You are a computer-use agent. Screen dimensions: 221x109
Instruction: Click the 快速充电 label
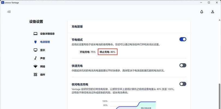[x=77, y=66]
